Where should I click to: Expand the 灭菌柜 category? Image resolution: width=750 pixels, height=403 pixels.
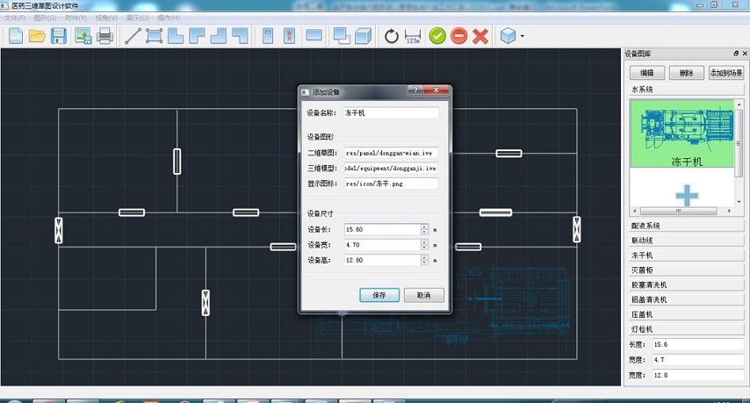point(686,270)
